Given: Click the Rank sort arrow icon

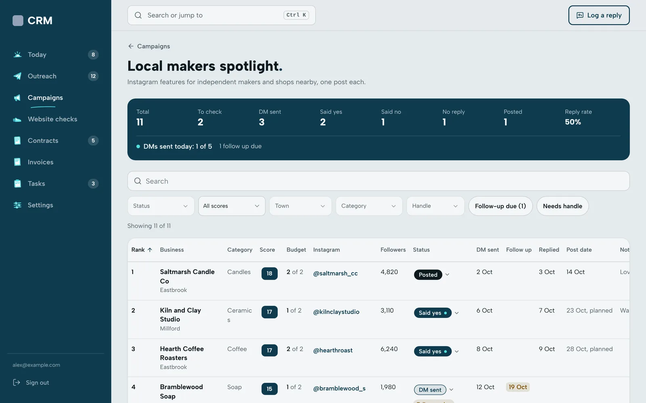Looking at the screenshot, I should coord(150,250).
